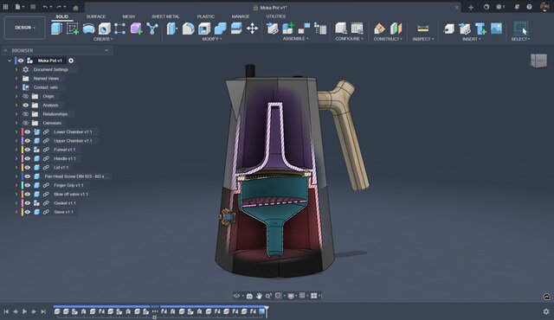
Task: Open the CONSTRUCT menu
Action: click(x=388, y=39)
